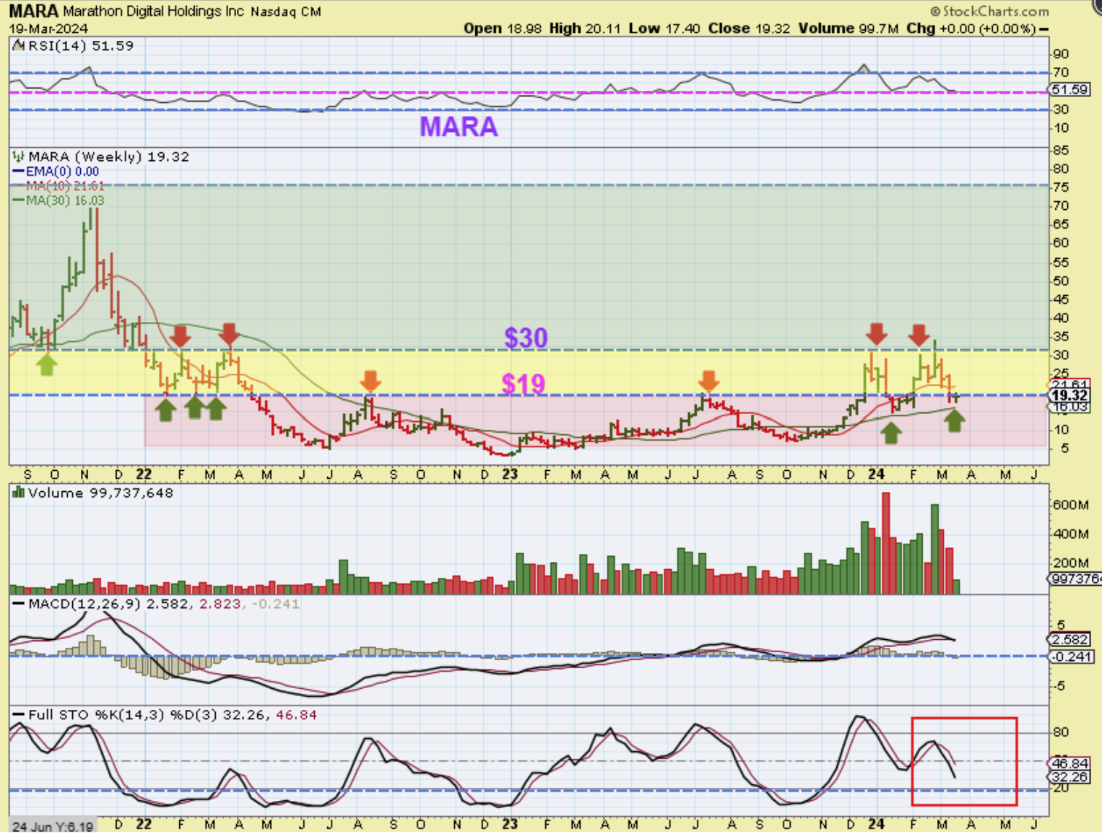The width and height of the screenshot is (1102, 833).
Task: Click the 2.582 MACD value tag on axis
Action: [x=1069, y=639]
